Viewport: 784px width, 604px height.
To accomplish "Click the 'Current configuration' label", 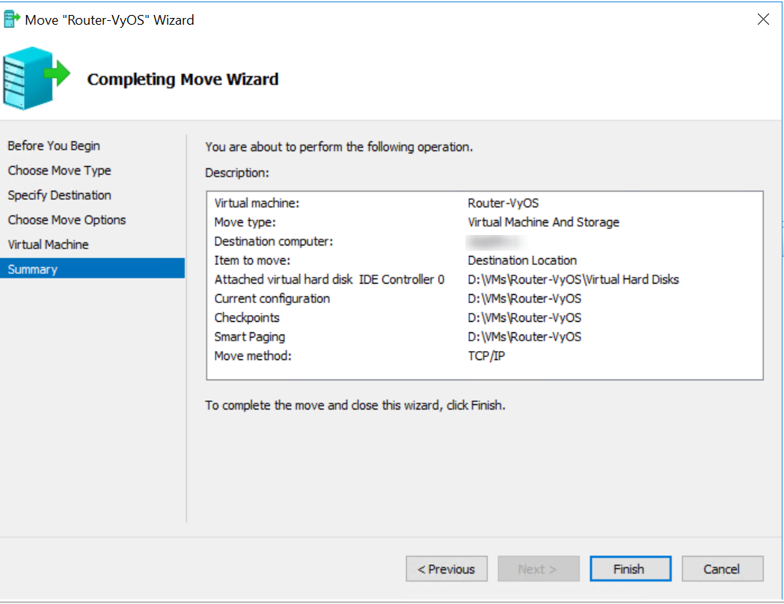I will [x=272, y=299].
